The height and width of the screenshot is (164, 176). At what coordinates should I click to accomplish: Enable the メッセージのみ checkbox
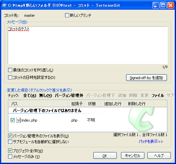10,157
